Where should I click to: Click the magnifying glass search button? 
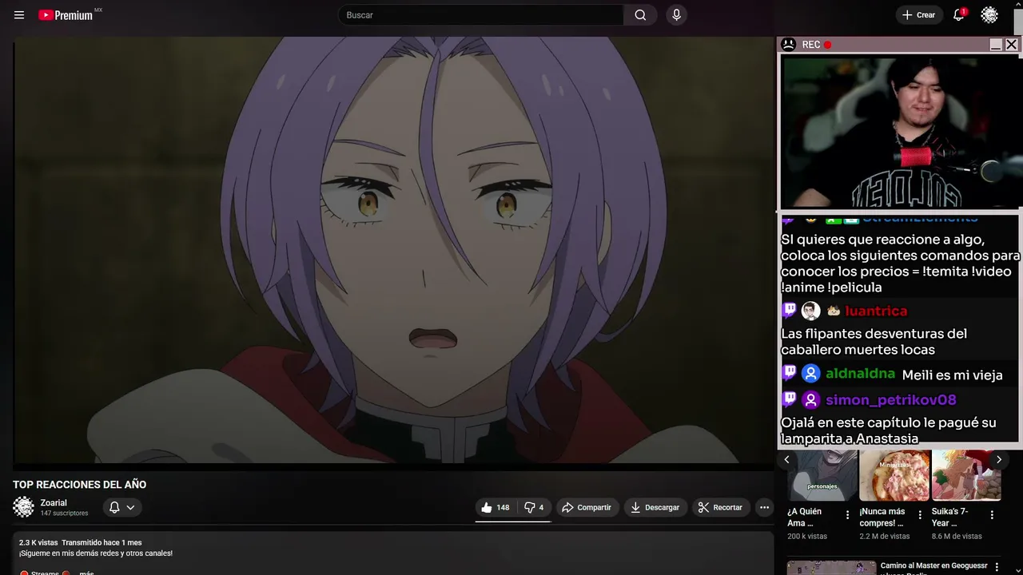coord(640,15)
